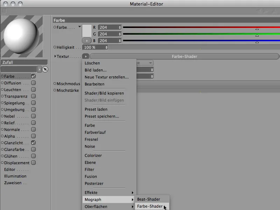Click the material preview sphere thumbnail

(x=22, y=36)
